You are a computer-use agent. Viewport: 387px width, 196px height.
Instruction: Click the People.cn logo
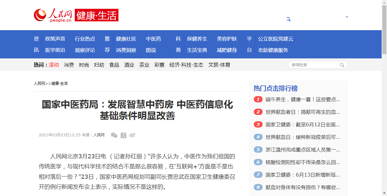coord(53,15)
